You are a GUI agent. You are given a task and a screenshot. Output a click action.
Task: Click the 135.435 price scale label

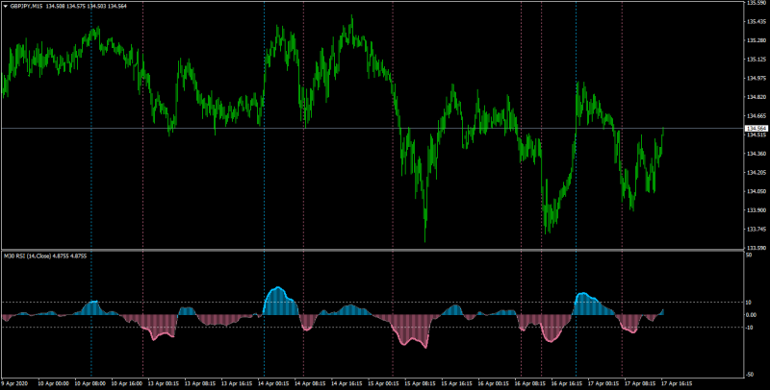757,22
